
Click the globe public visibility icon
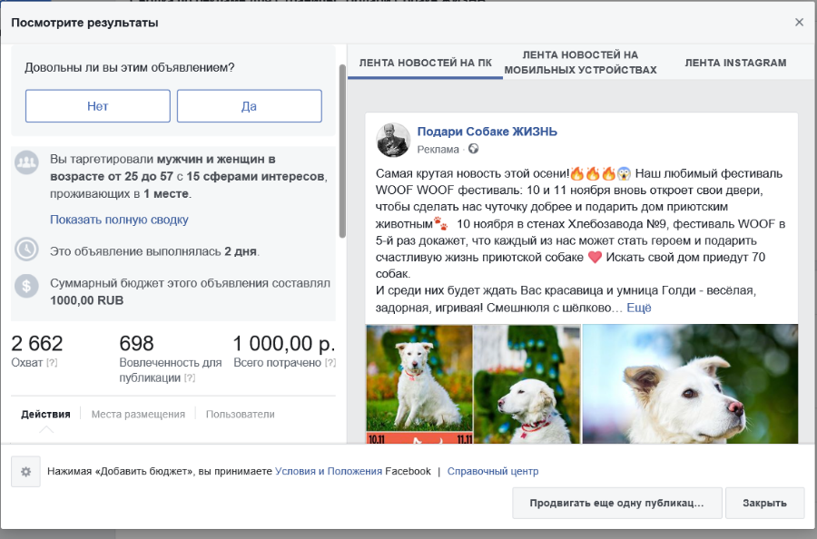point(473,149)
